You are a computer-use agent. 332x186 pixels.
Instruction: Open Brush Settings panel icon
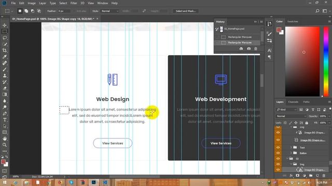click(269, 34)
